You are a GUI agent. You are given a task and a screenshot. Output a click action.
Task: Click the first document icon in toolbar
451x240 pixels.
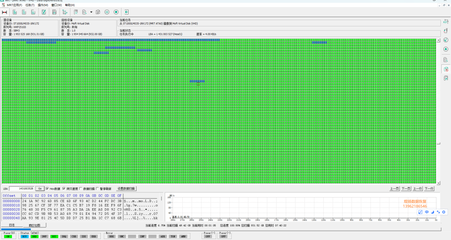[15, 12]
